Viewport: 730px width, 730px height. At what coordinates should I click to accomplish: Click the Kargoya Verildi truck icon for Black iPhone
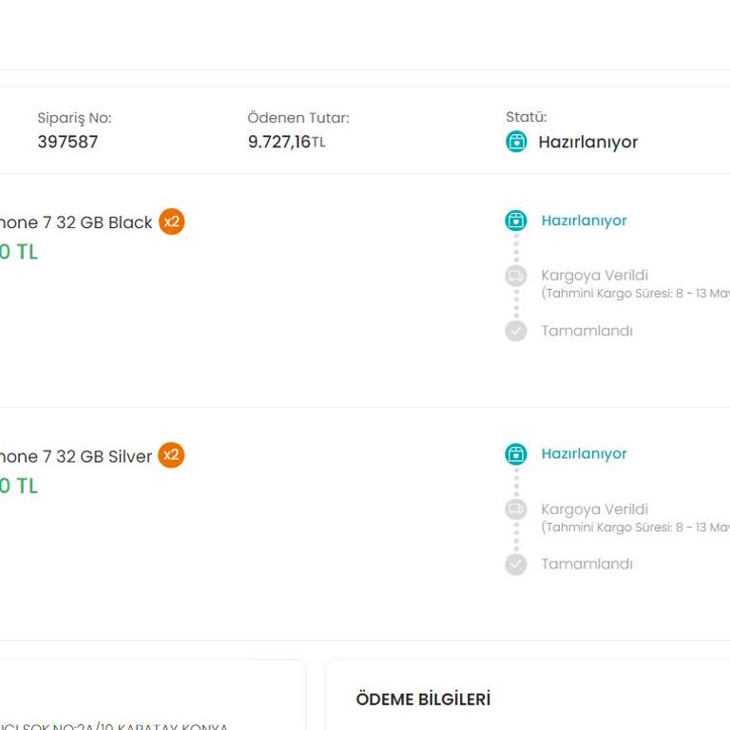coord(516,276)
